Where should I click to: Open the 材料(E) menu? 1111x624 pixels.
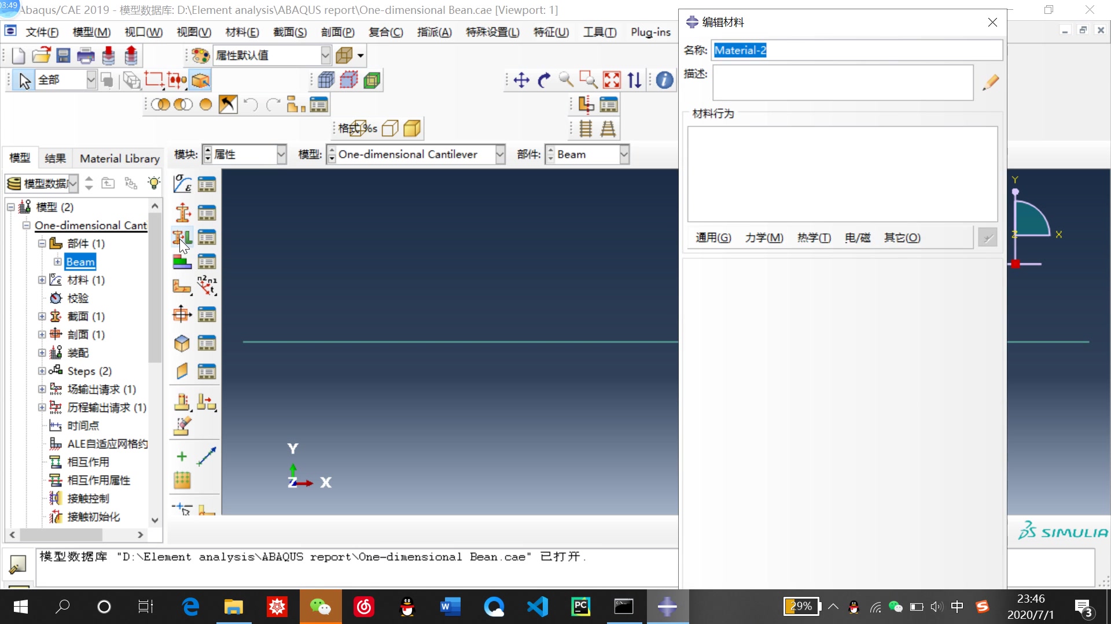tap(242, 32)
